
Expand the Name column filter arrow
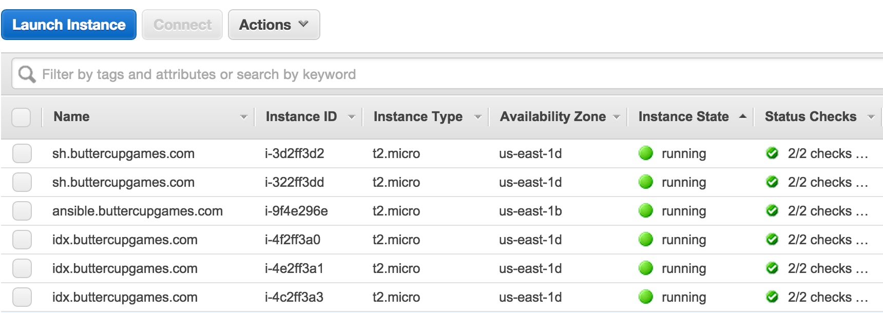[x=244, y=117]
